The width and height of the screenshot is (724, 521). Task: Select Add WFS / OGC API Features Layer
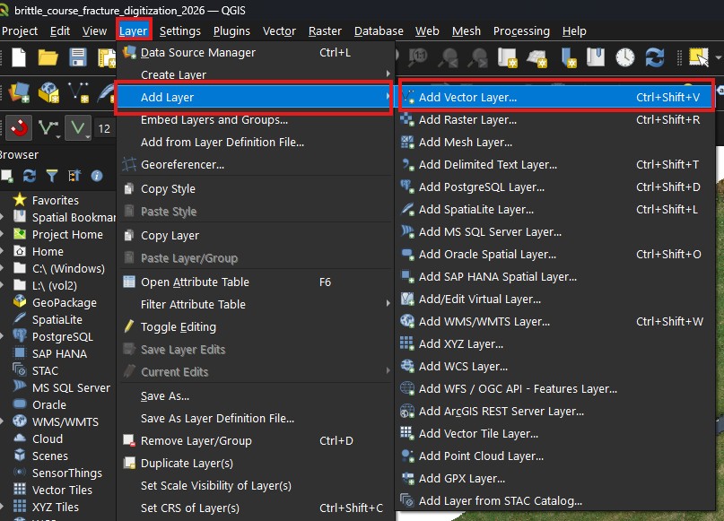tap(557, 389)
